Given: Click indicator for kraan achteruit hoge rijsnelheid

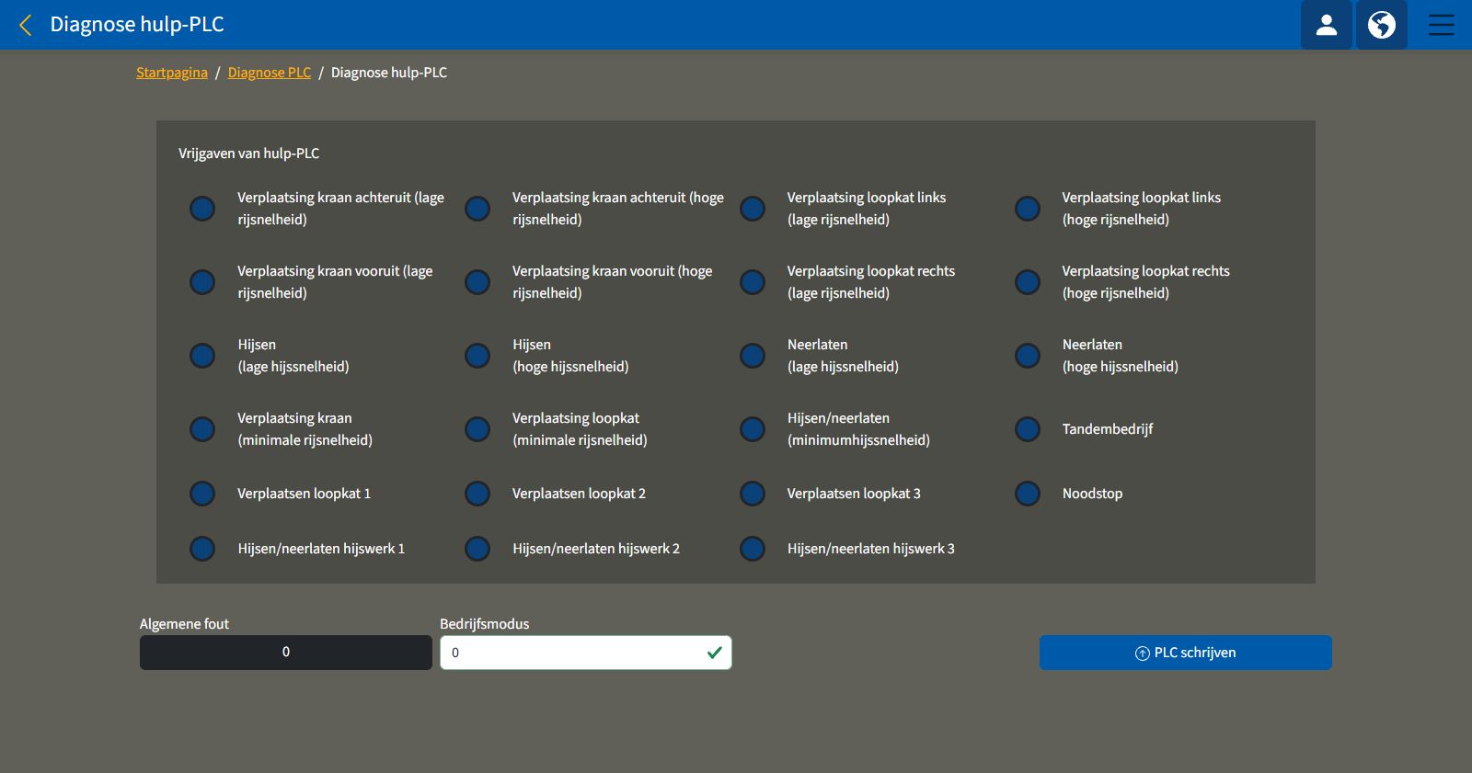Looking at the screenshot, I should pos(477,209).
